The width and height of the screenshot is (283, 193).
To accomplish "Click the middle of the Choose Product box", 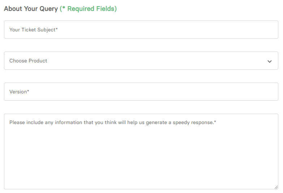I will coord(141,61).
